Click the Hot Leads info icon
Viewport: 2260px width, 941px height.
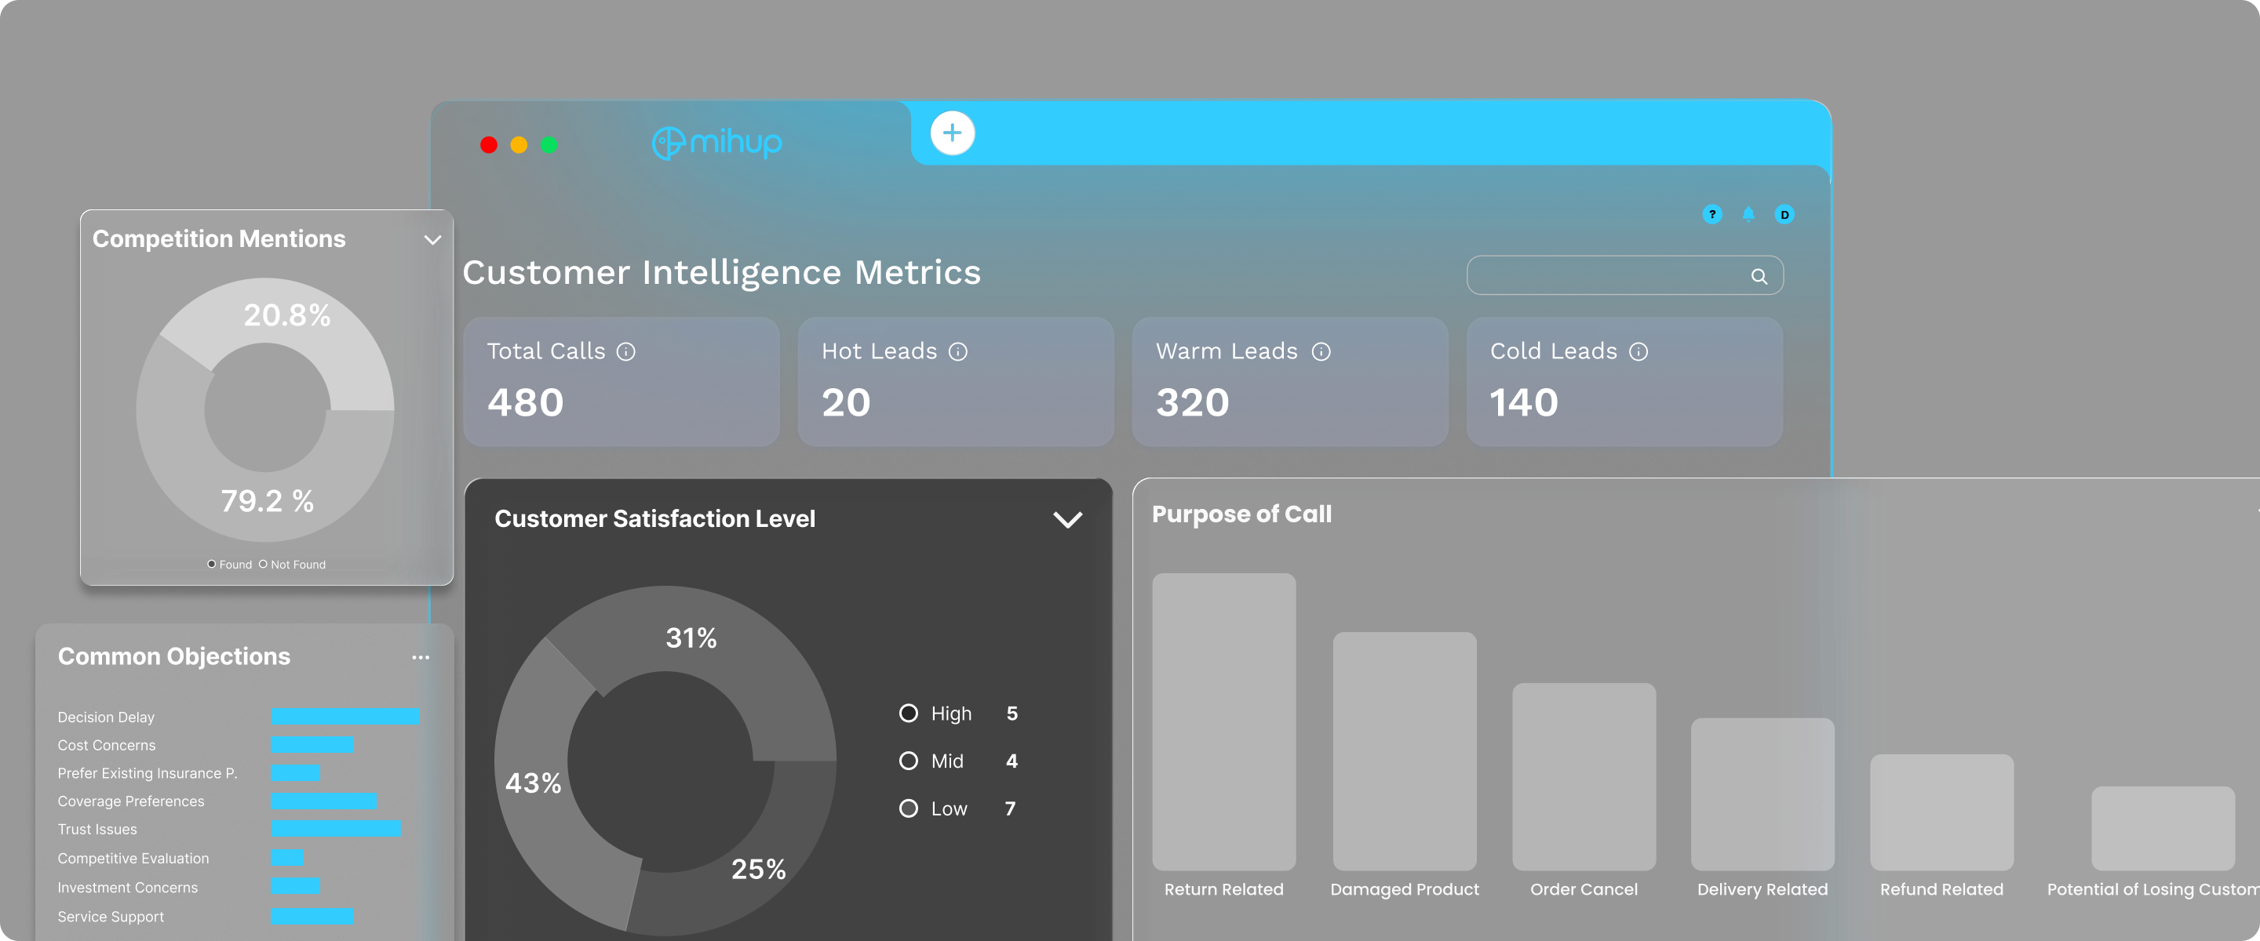(x=958, y=351)
